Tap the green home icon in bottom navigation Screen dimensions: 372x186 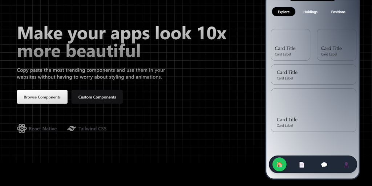pos(279,164)
